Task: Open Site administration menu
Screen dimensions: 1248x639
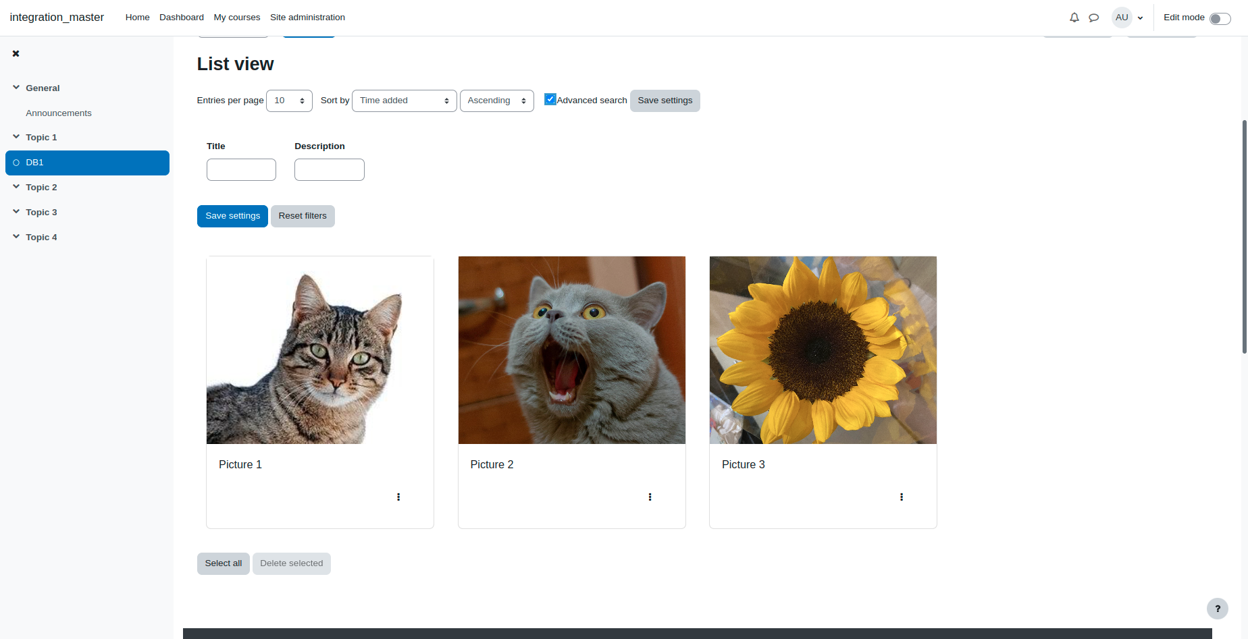Action: pyautogui.click(x=307, y=18)
